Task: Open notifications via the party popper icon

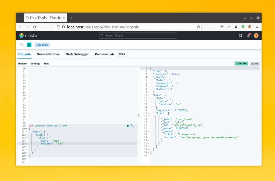Action: tap(248, 35)
